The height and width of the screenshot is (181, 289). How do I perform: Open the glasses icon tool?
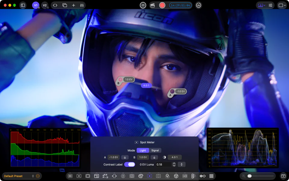click(203, 176)
